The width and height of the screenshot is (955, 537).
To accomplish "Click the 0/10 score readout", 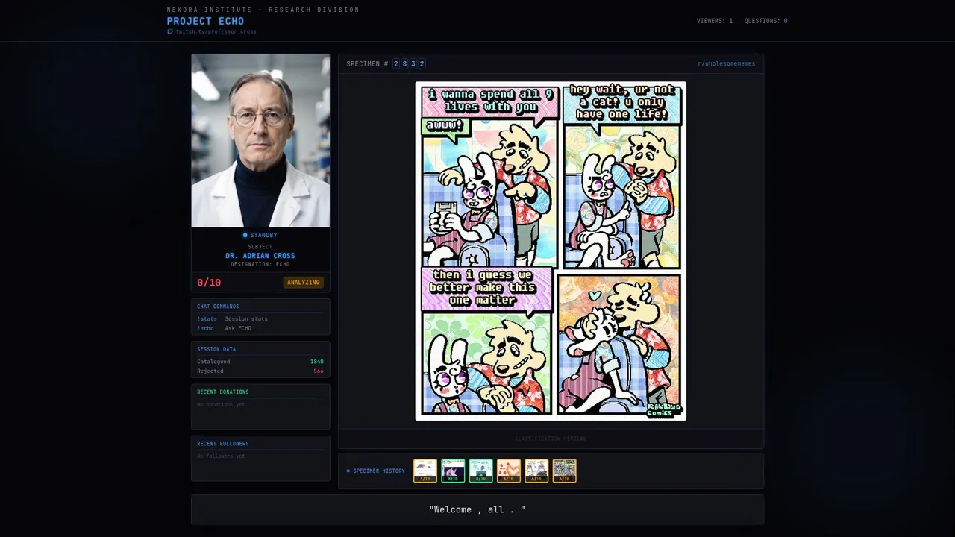I will pos(209,283).
